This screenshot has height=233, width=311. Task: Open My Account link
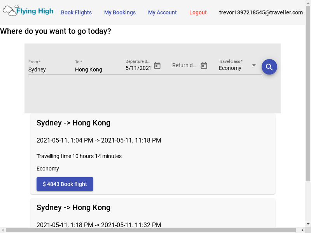[162, 12]
